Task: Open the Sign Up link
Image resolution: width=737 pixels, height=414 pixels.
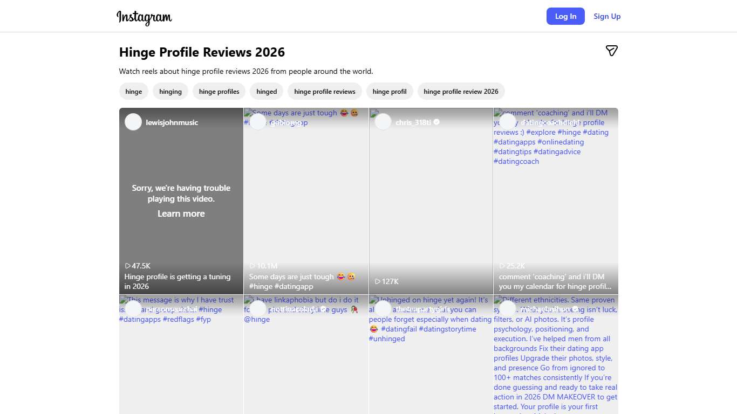Action: click(606, 16)
